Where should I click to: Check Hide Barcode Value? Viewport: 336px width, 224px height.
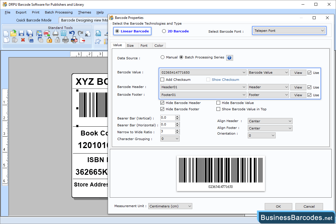[218, 103]
